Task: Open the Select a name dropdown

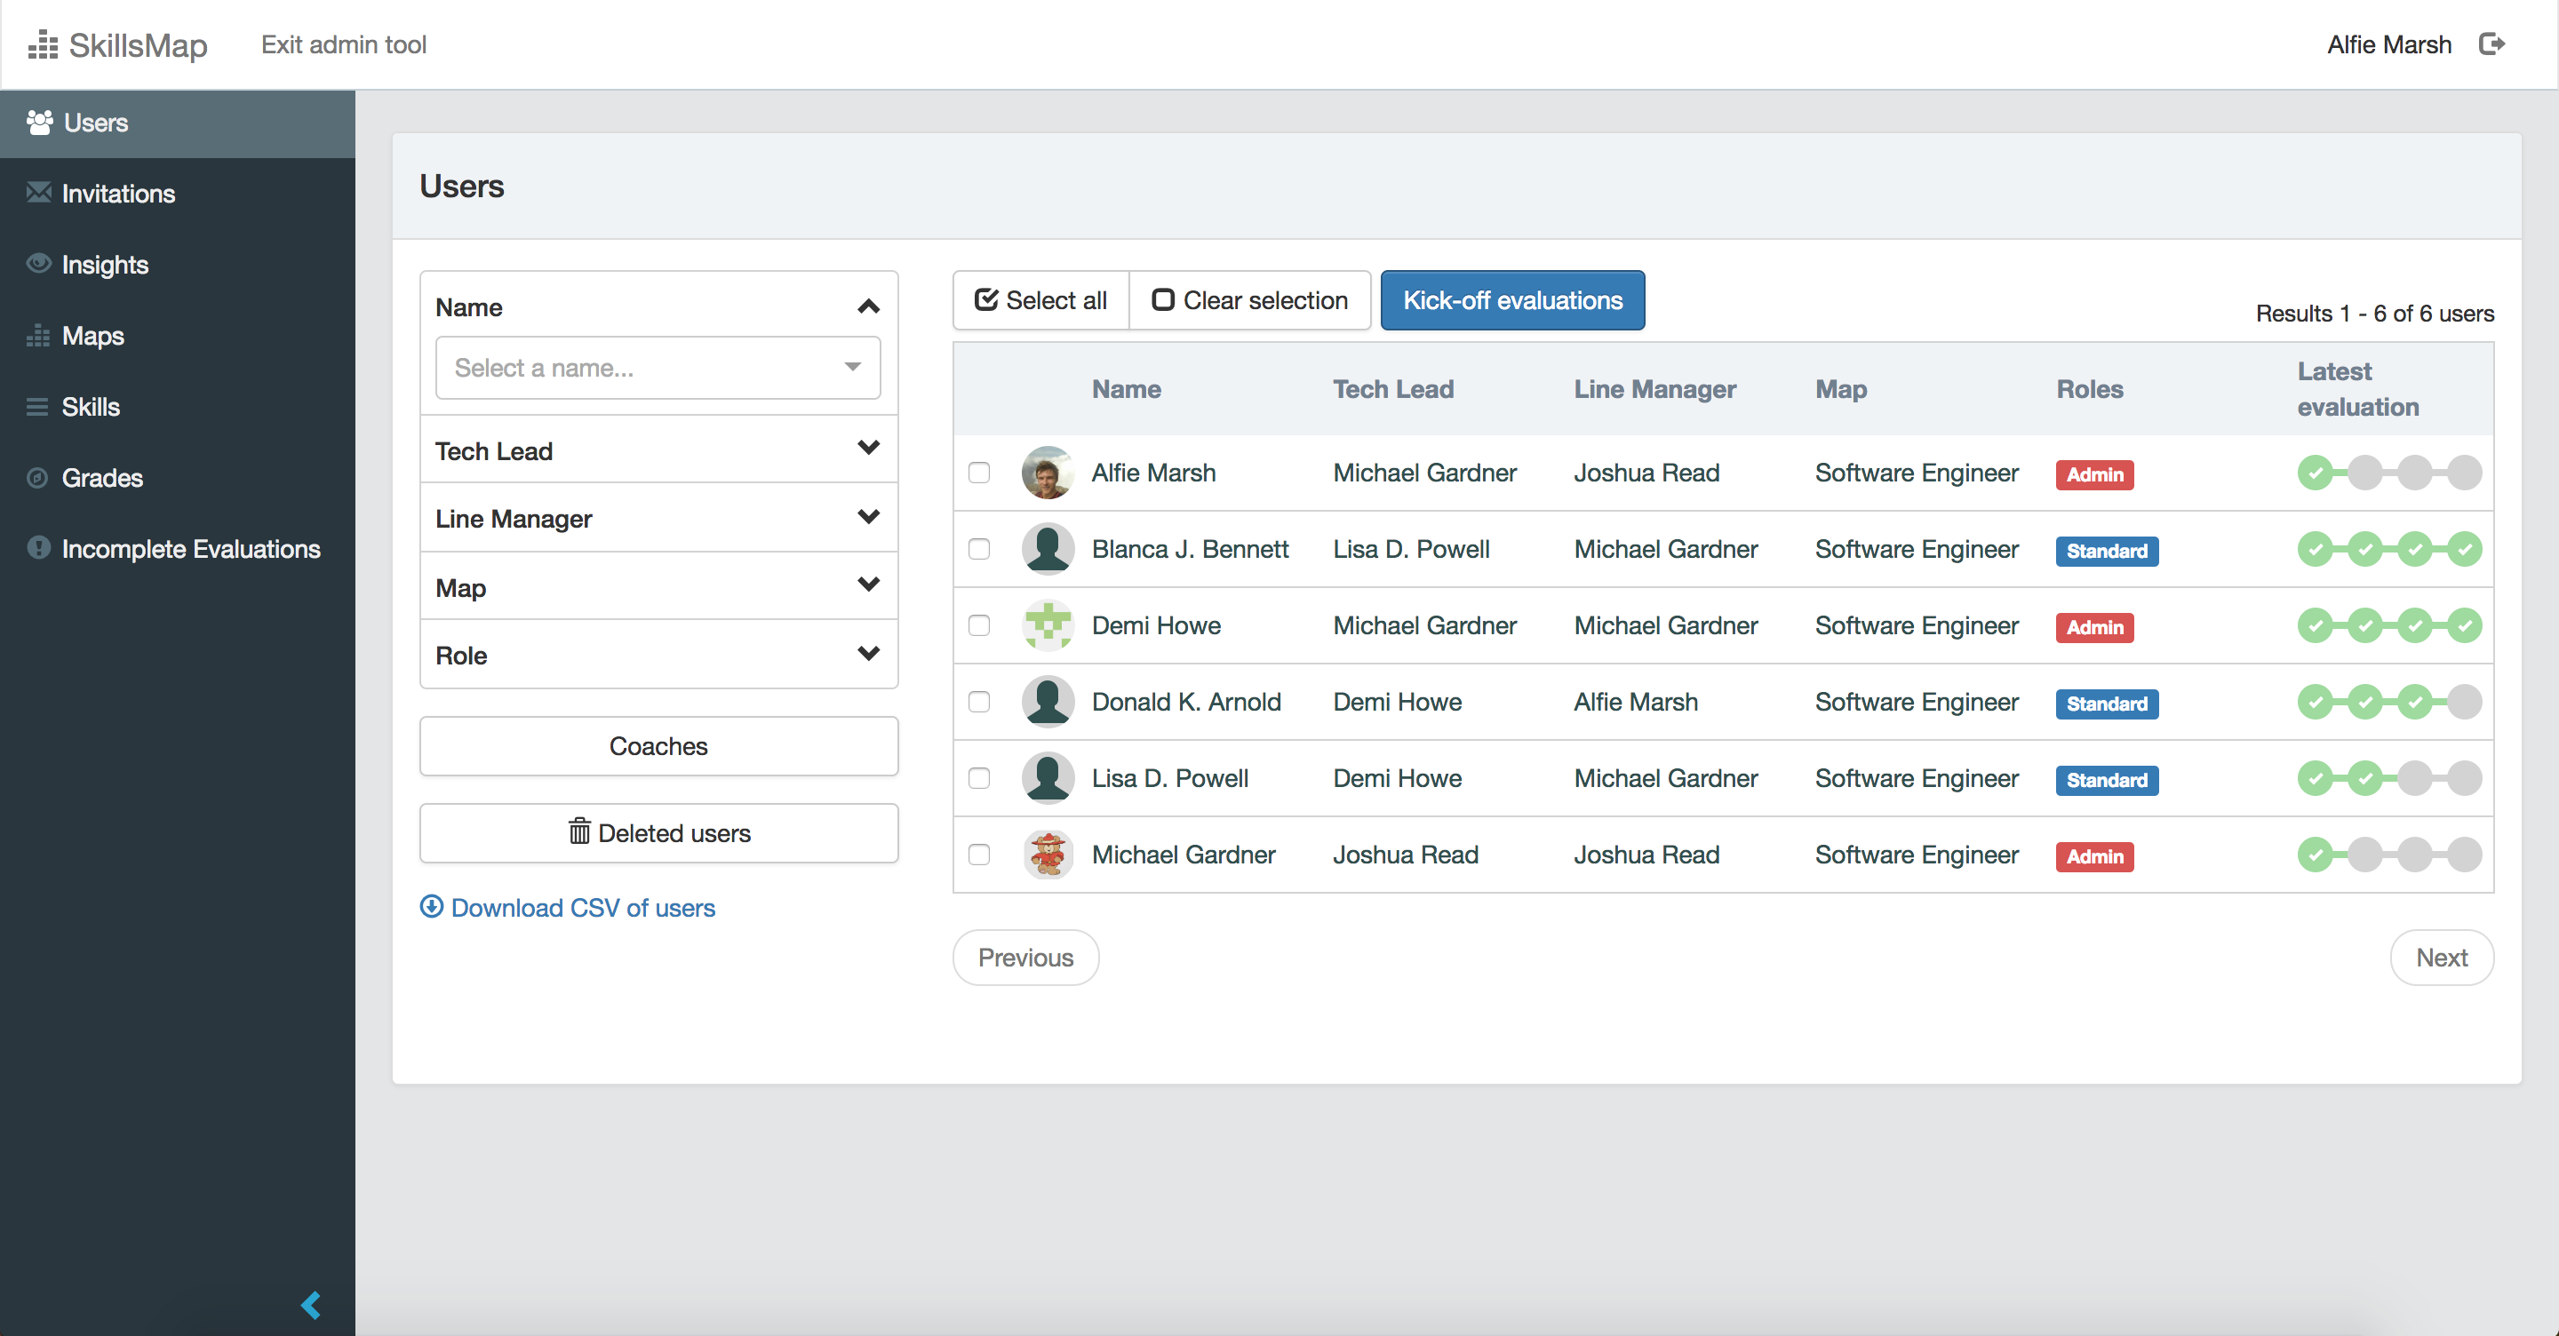Action: tap(657, 368)
